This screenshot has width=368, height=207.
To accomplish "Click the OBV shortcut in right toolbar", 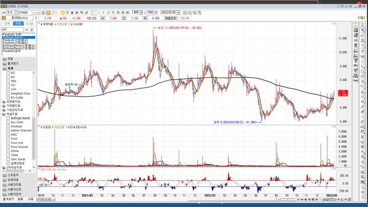I will tap(356, 65).
